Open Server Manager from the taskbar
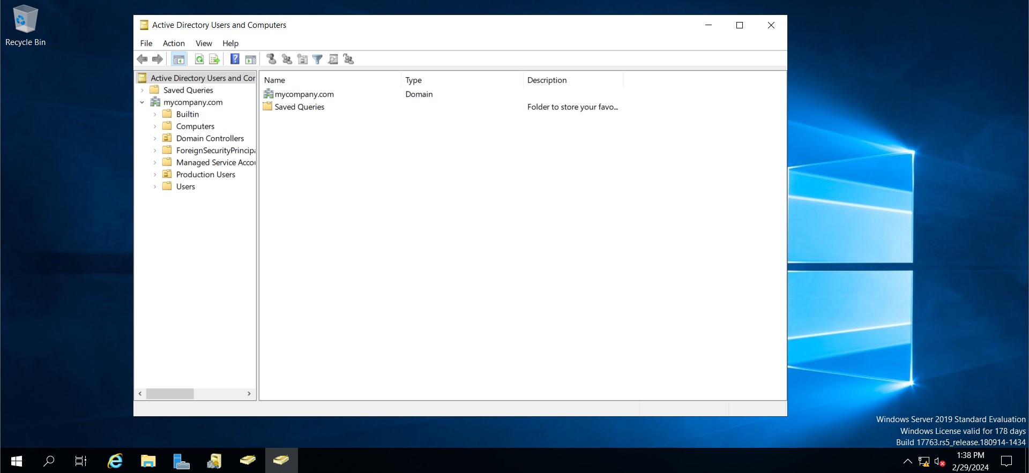The image size is (1029, 473). point(181,461)
